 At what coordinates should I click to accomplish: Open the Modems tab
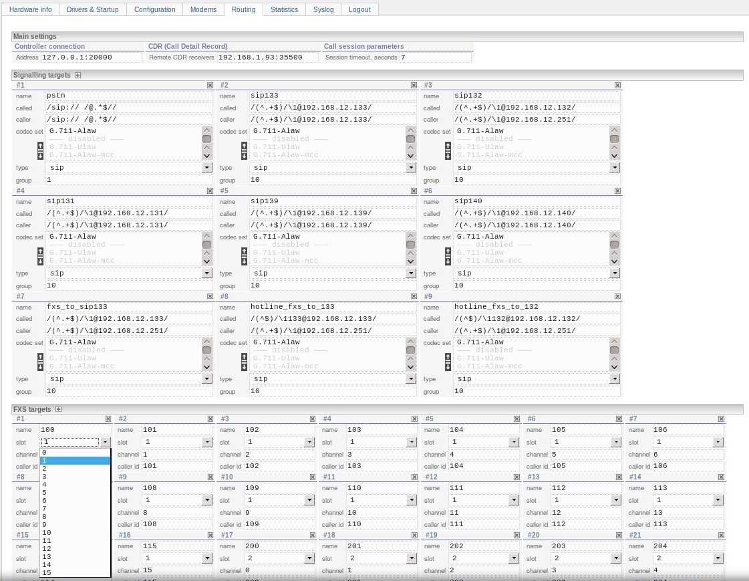[x=204, y=9]
